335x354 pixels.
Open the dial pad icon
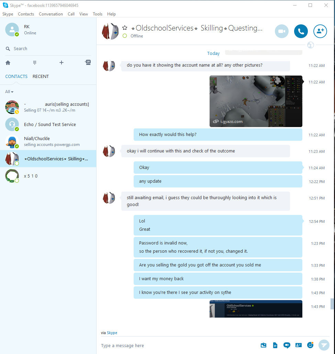tap(35, 62)
